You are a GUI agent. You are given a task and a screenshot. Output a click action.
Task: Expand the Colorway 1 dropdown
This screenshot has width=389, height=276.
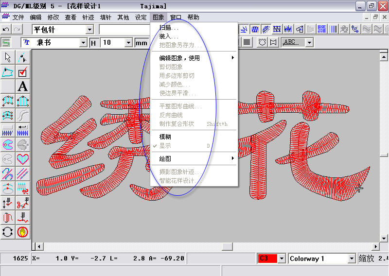[351, 259]
